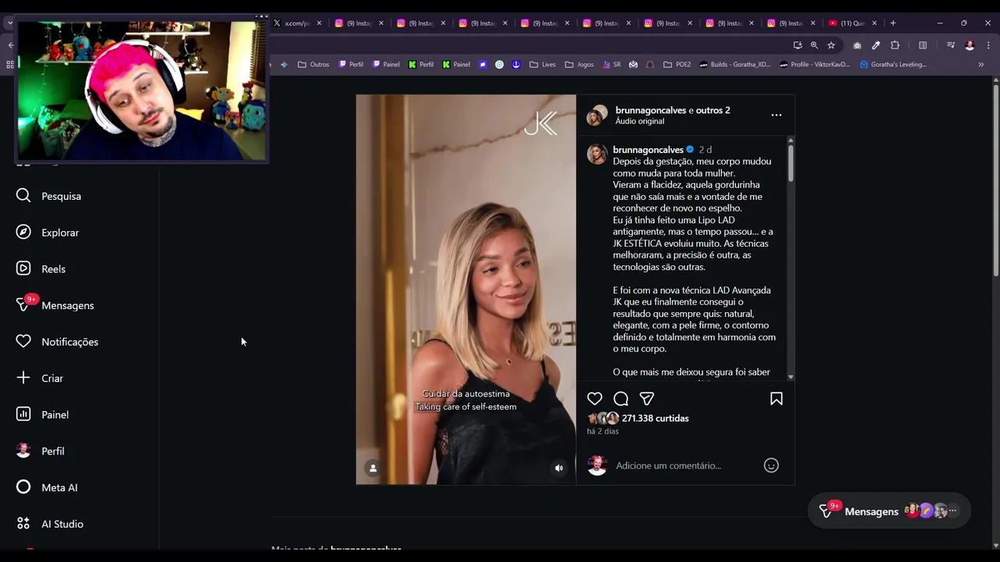Mute or unmute the video audio

click(x=559, y=468)
